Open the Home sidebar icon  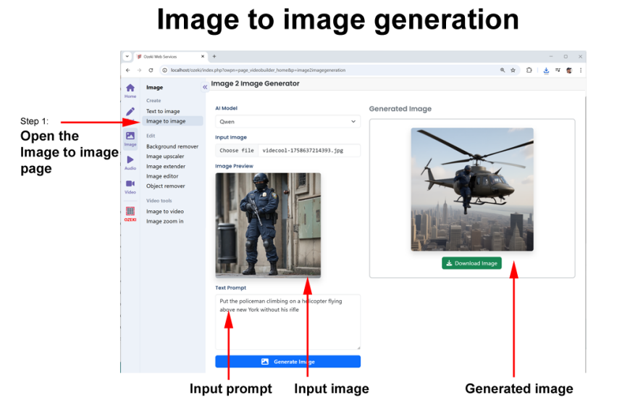(130, 90)
